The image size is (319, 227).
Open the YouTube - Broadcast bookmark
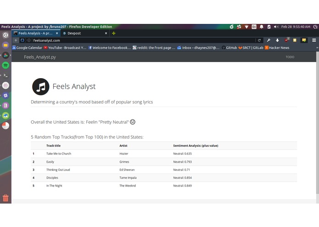point(65,48)
